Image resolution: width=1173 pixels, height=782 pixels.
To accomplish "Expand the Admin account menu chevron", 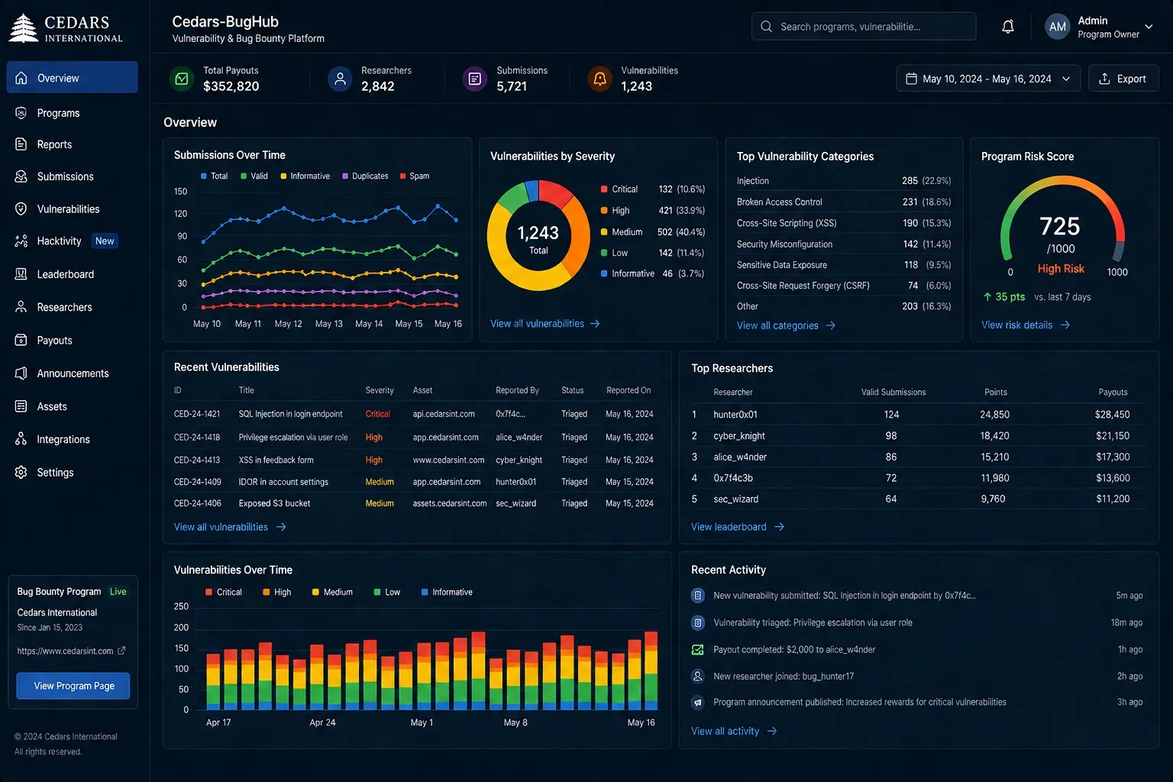I will pos(1149,27).
